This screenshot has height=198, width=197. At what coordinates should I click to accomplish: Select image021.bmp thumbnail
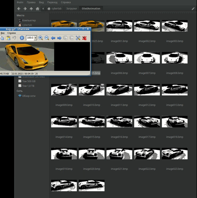pyautogui.click(x=119, y=153)
